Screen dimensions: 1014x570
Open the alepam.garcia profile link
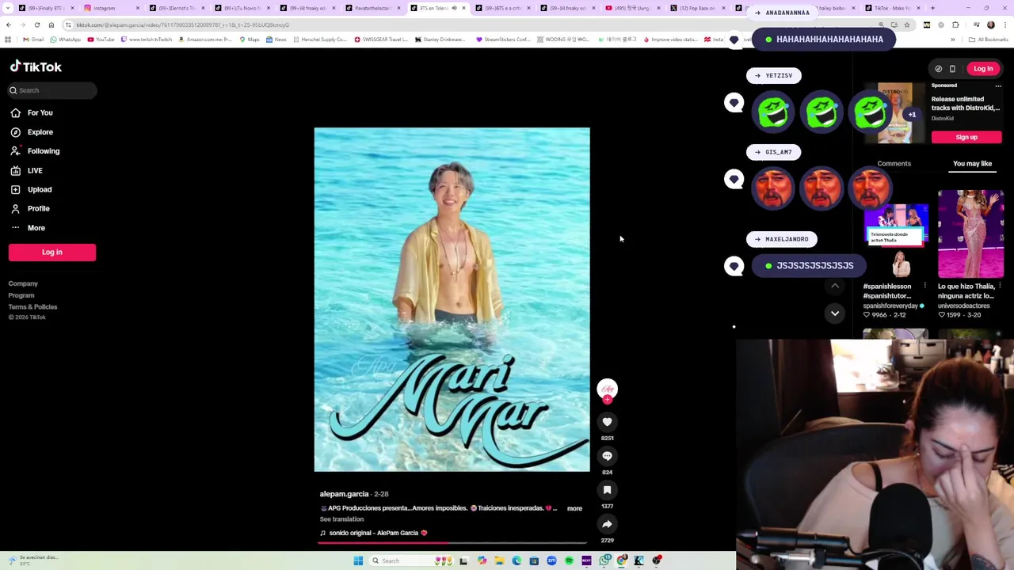click(344, 494)
